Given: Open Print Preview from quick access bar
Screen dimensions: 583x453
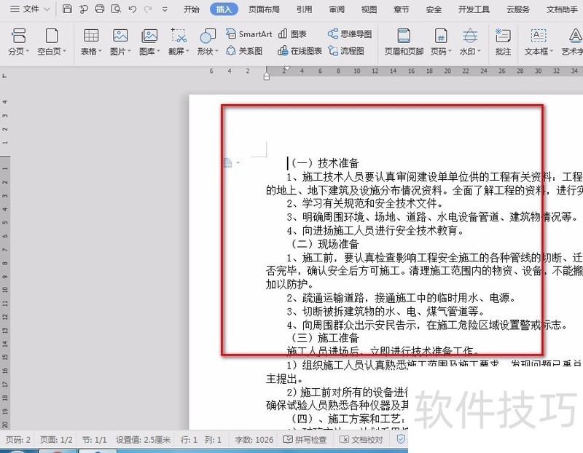Looking at the screenshot, I should coord(116,9).
